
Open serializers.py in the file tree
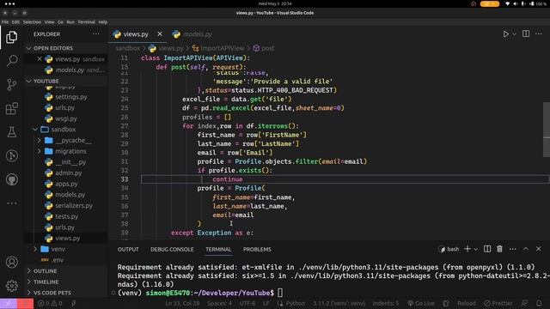74,206
